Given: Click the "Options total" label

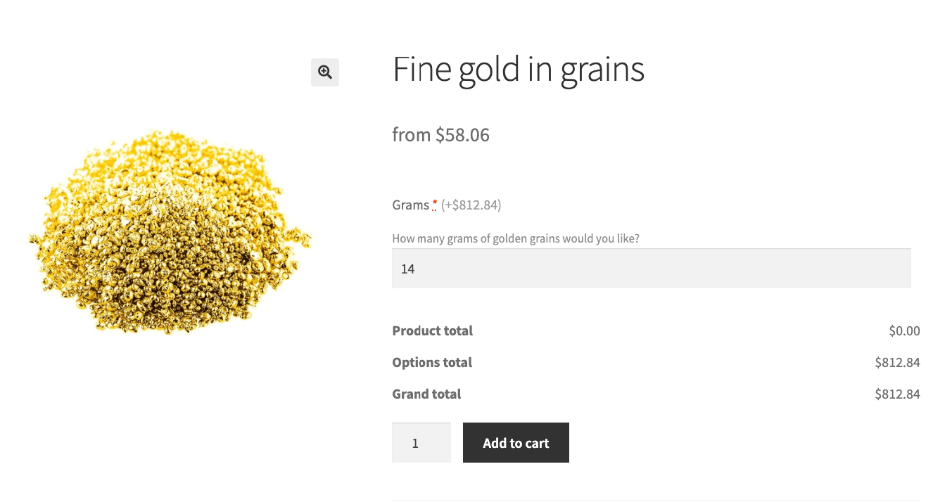Looking at the screenshot, I should click(x=431, y=362).
